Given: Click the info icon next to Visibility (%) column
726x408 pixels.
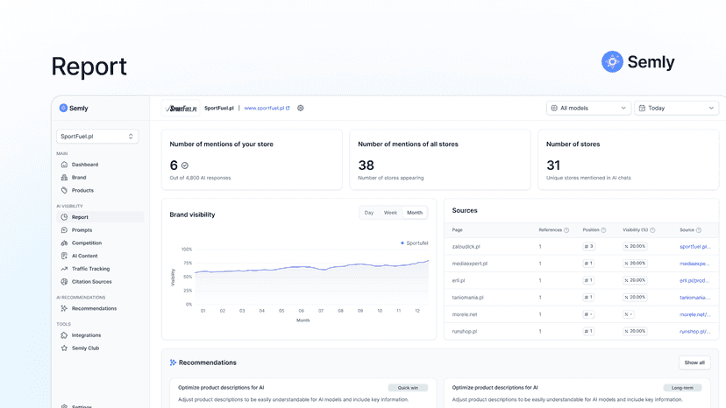Looking at the screenshot, I should pos(652,230).
